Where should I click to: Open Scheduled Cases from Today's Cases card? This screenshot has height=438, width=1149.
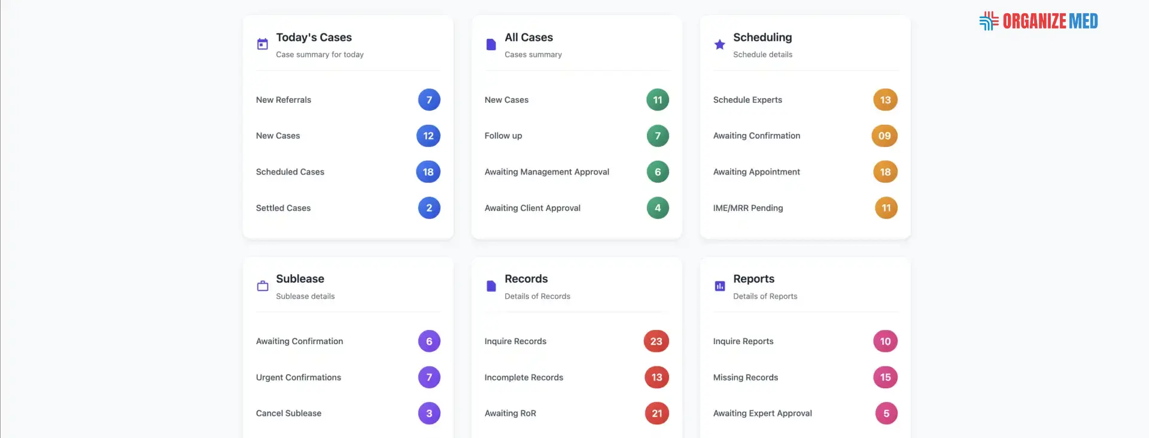point(290,171)
